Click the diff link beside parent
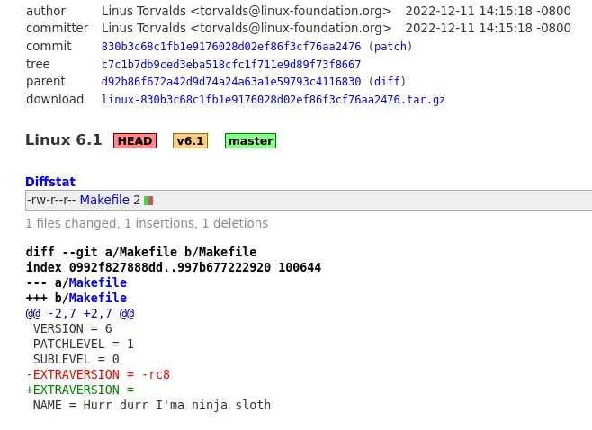The image size is (592, 430). (x=387, y=82)
